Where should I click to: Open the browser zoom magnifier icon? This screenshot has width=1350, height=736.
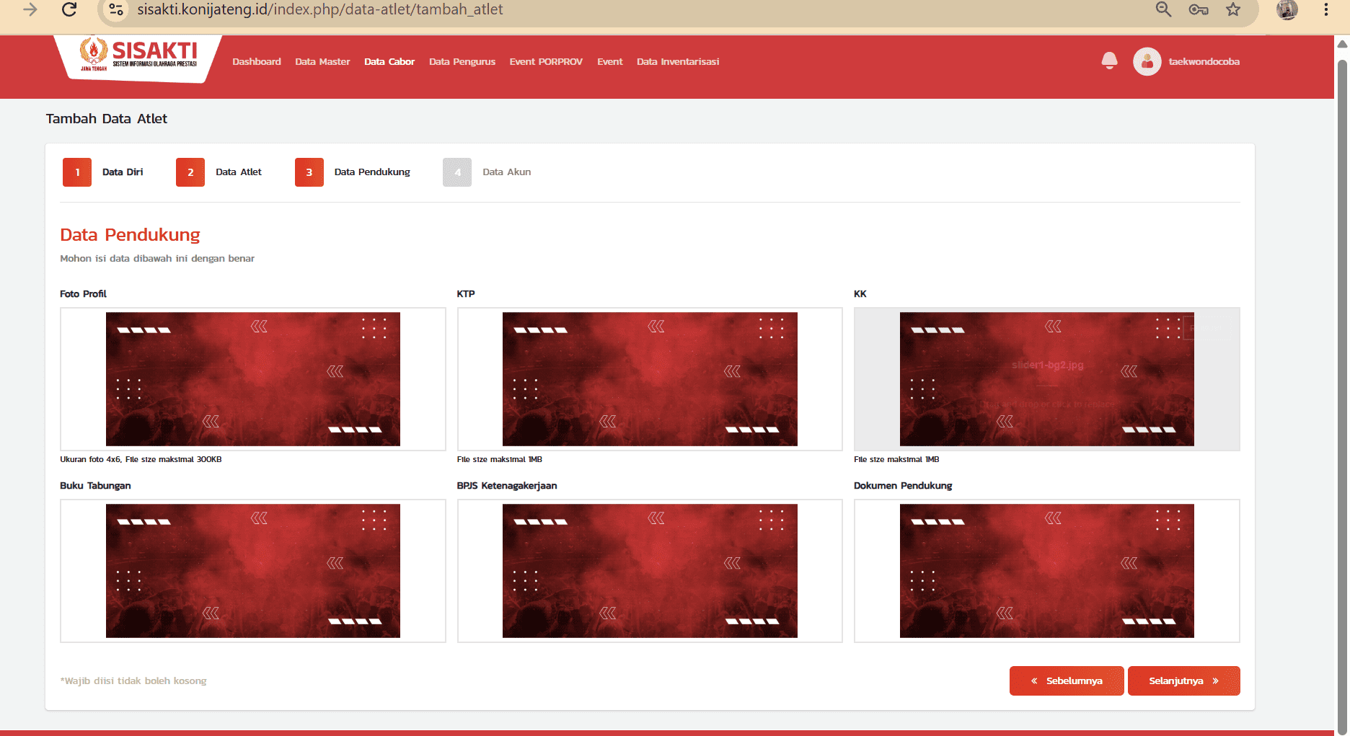[x=1163, y=9]
